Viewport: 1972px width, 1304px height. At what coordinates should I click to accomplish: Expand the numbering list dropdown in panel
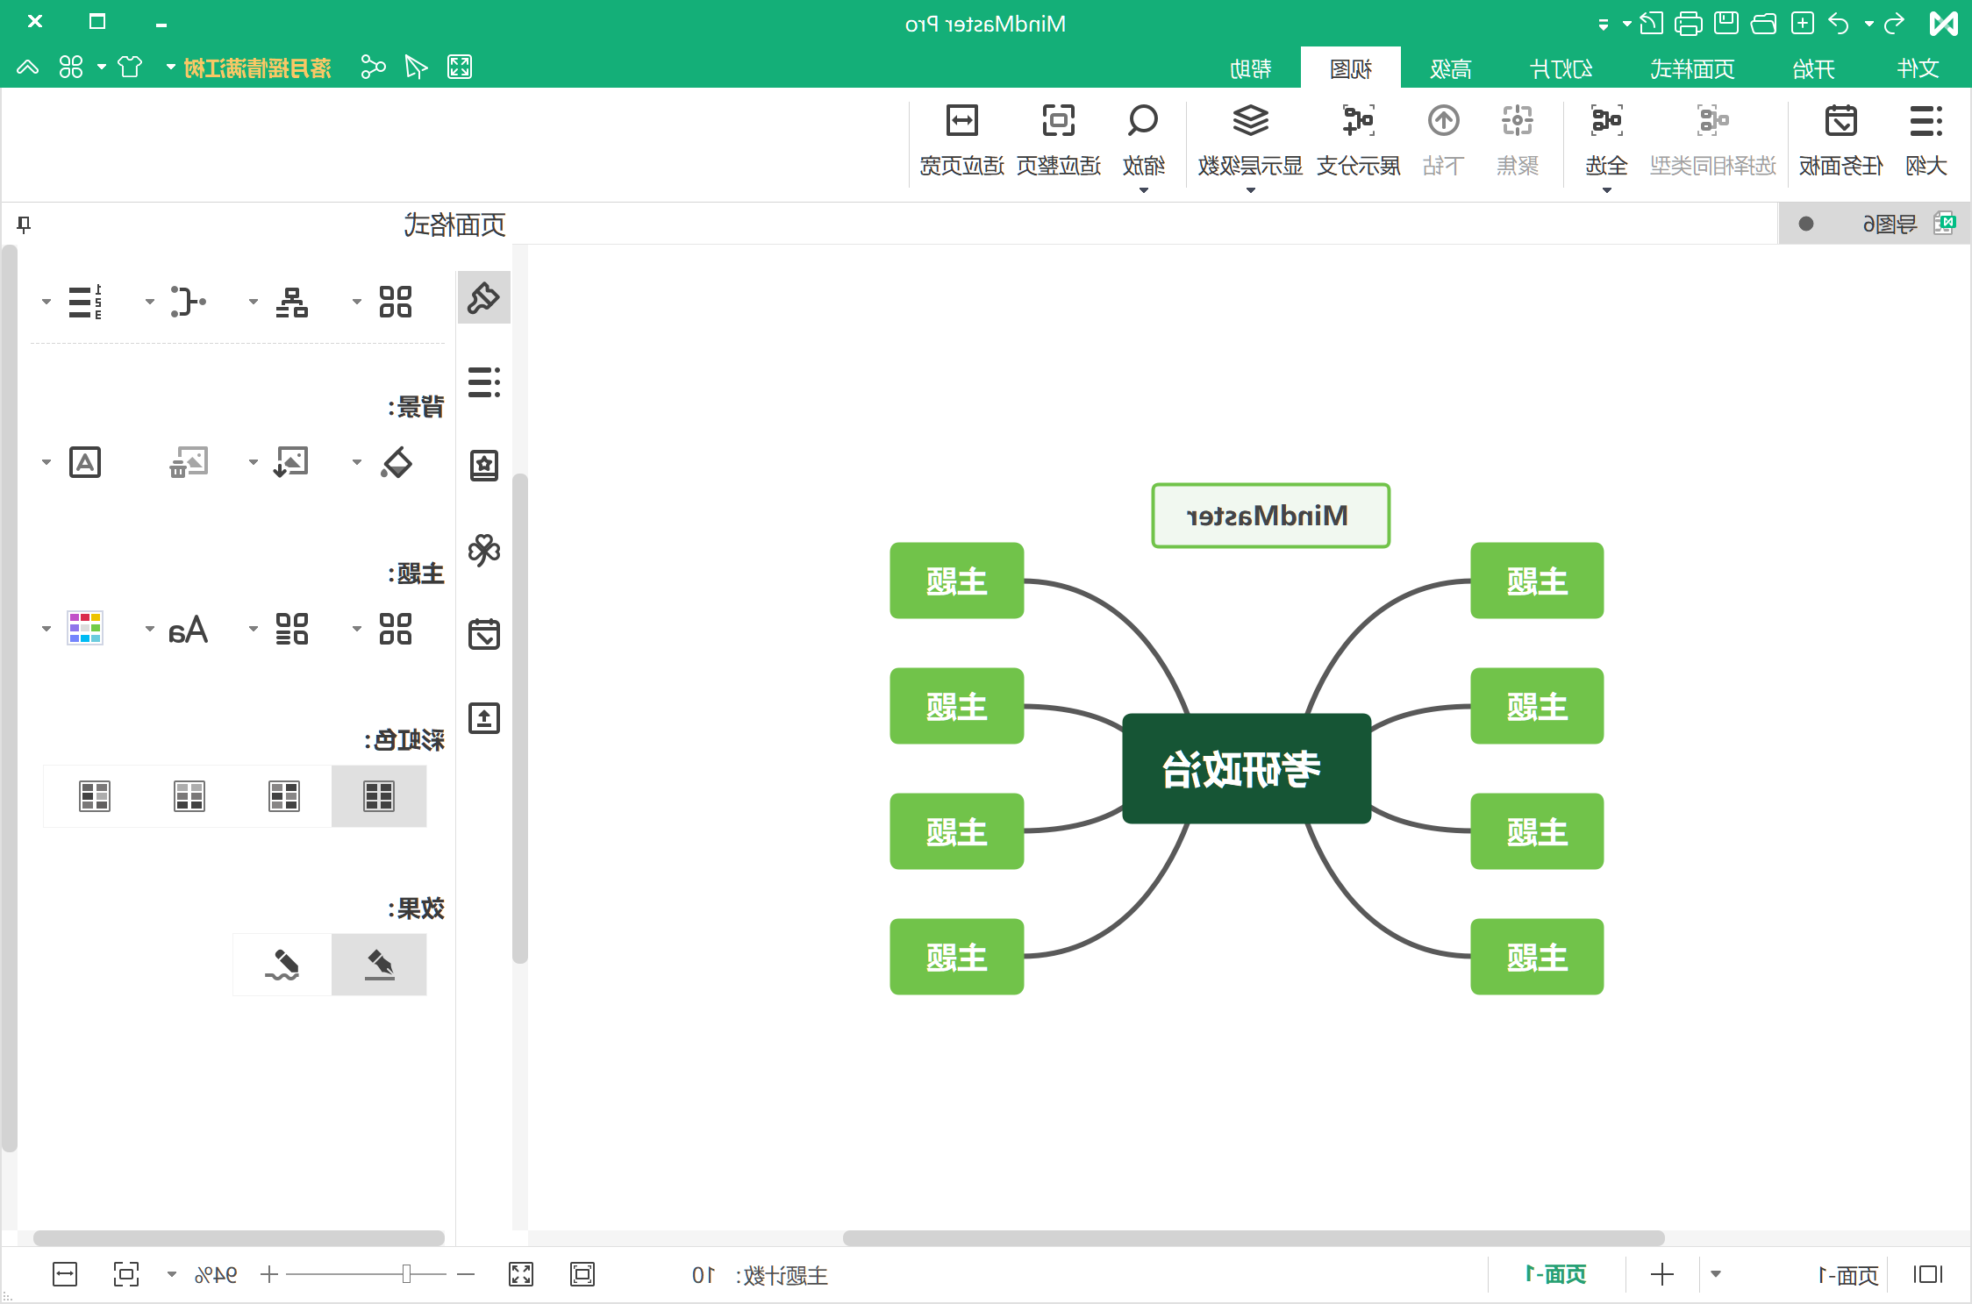46,302
